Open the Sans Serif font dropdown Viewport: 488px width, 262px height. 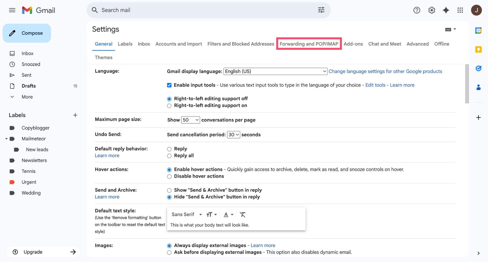click(x=187, y=215)
